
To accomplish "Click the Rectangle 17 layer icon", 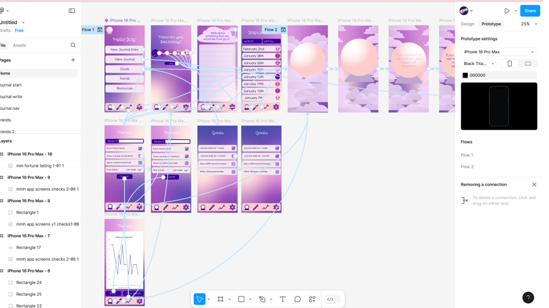I will click(x=10, y=247).
